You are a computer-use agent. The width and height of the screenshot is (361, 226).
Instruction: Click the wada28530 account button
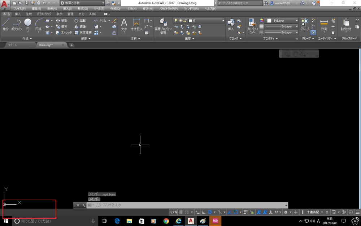pyautogui.click(x=284, y=3)
